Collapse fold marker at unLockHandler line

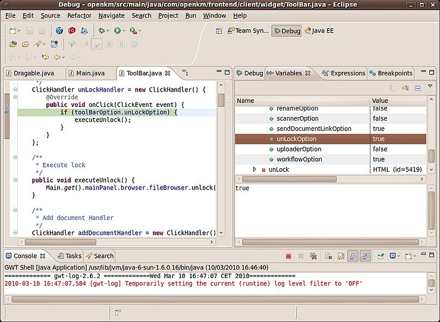coord(15,90)
